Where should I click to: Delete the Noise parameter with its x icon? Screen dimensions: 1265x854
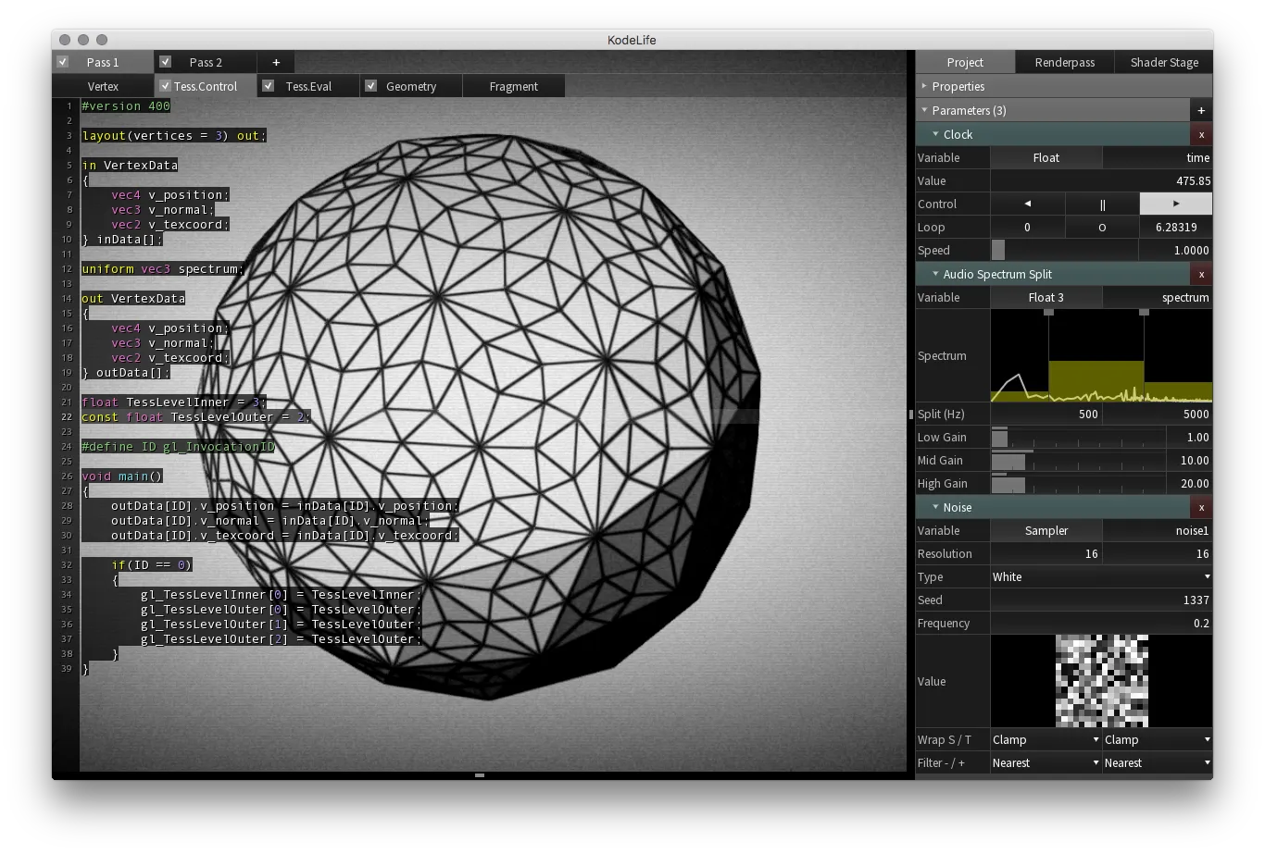[1200, 507]
